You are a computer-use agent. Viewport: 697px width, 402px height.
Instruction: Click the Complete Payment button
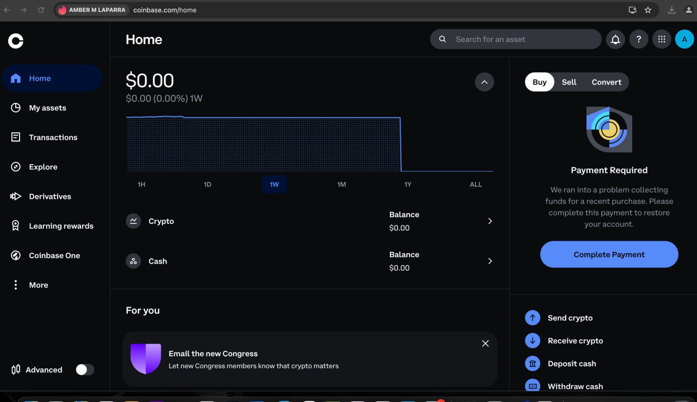coord(609,254)
